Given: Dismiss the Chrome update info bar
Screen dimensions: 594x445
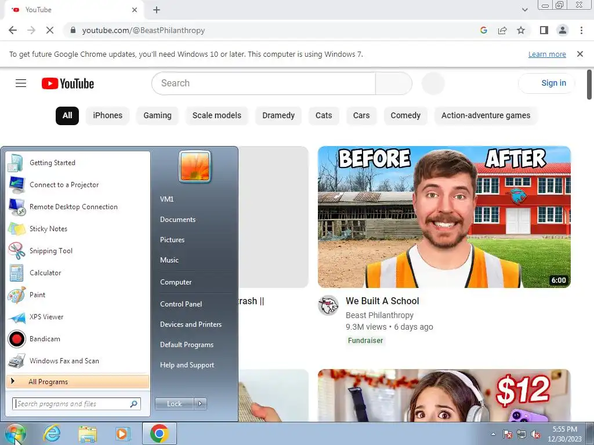Looking at the screenshot, I should (580, 54).
